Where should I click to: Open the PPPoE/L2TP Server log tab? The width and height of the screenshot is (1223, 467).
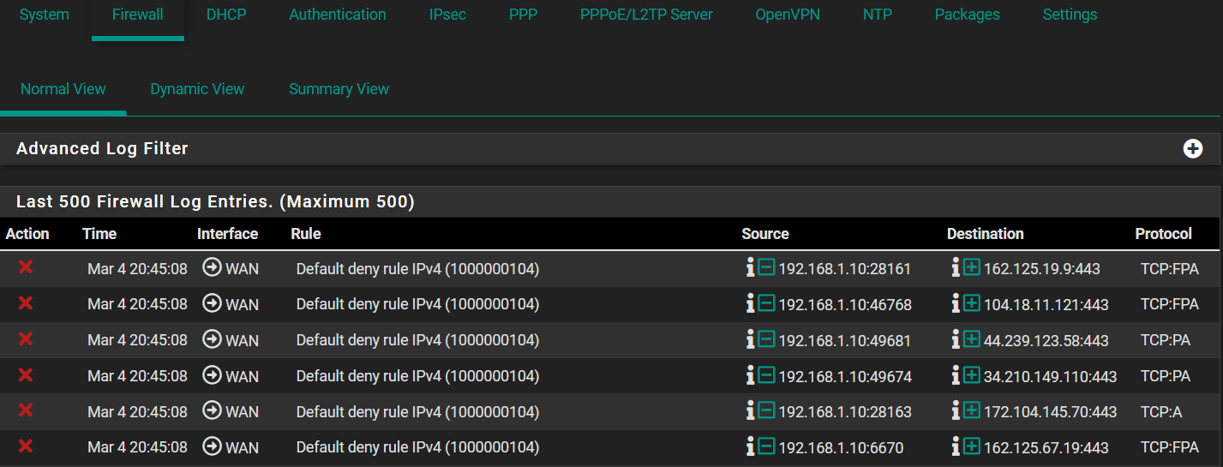pos(646,15)
